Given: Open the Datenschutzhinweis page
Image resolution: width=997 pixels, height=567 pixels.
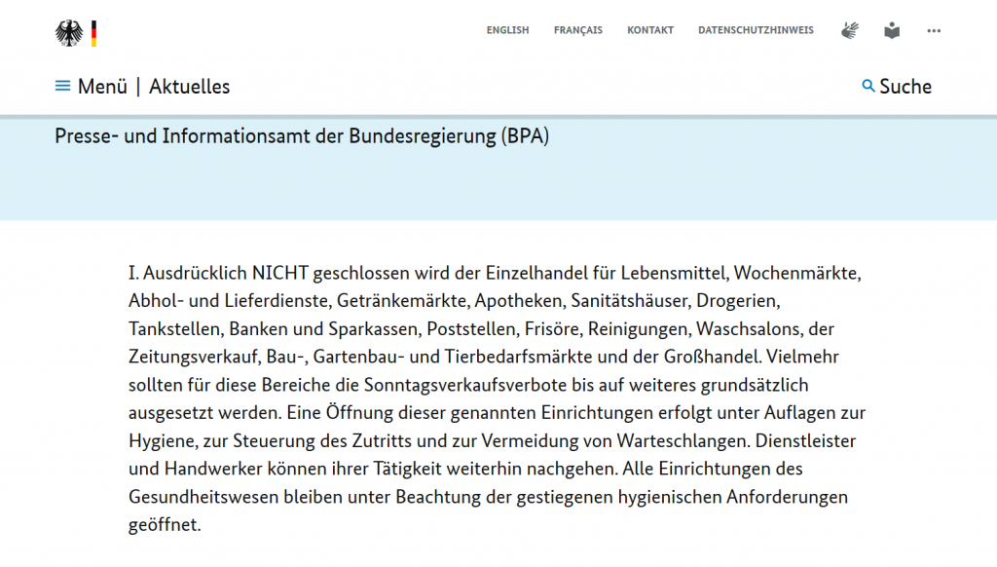Looking at the screenshot, I should (x=756, y=30).
